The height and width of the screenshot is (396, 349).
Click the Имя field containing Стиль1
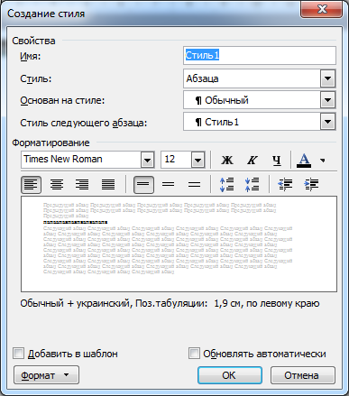coord(260,55)
